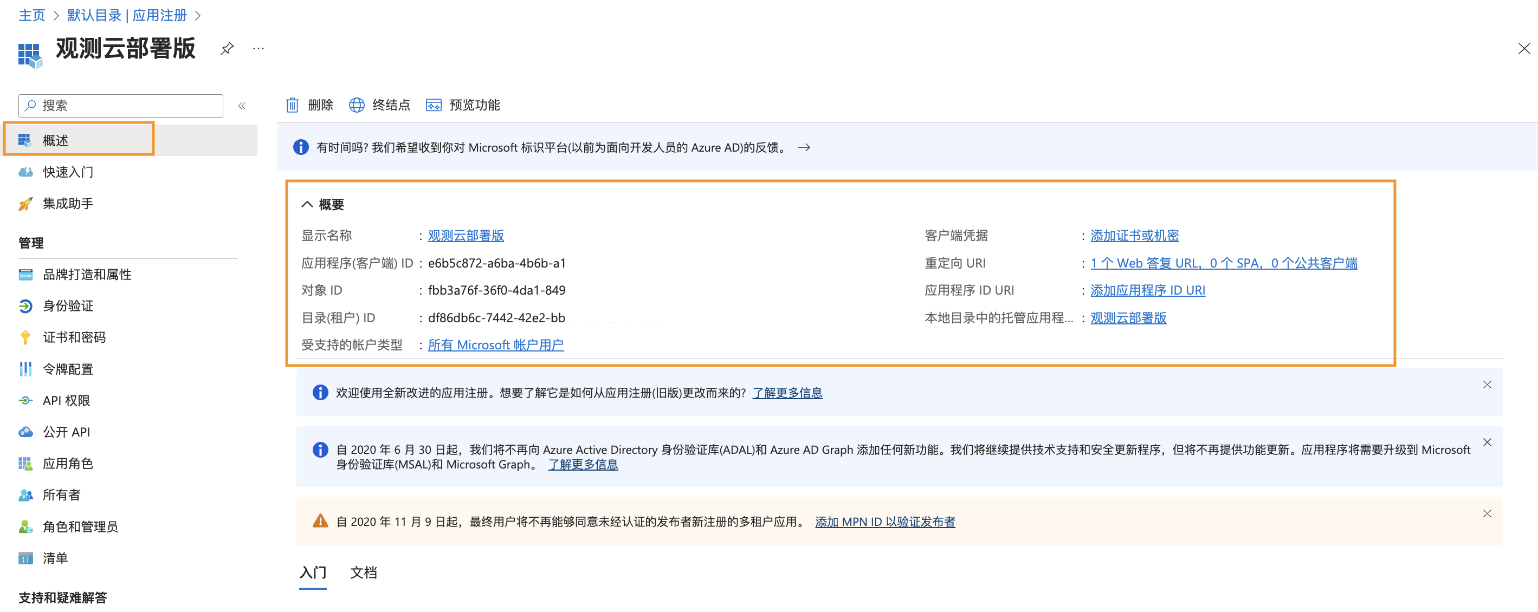Dismiss the publisher verification warning banner

pos(1487,513)
